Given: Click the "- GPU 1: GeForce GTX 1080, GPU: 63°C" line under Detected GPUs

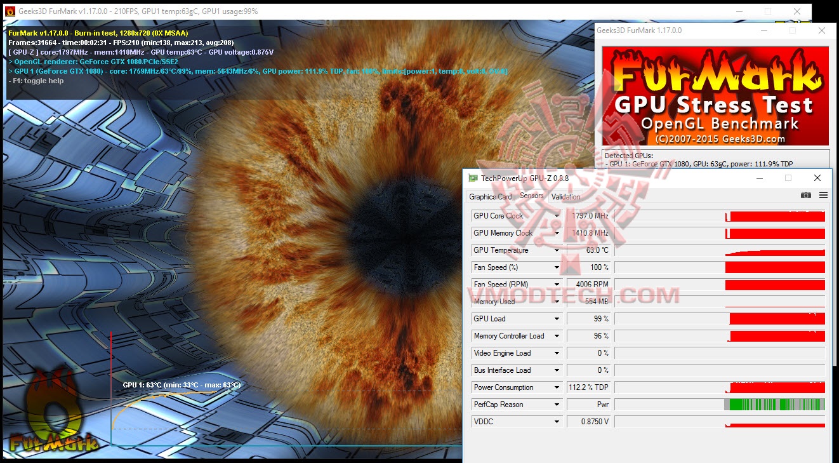Looking at the screenshot, I should click(700, 164).
